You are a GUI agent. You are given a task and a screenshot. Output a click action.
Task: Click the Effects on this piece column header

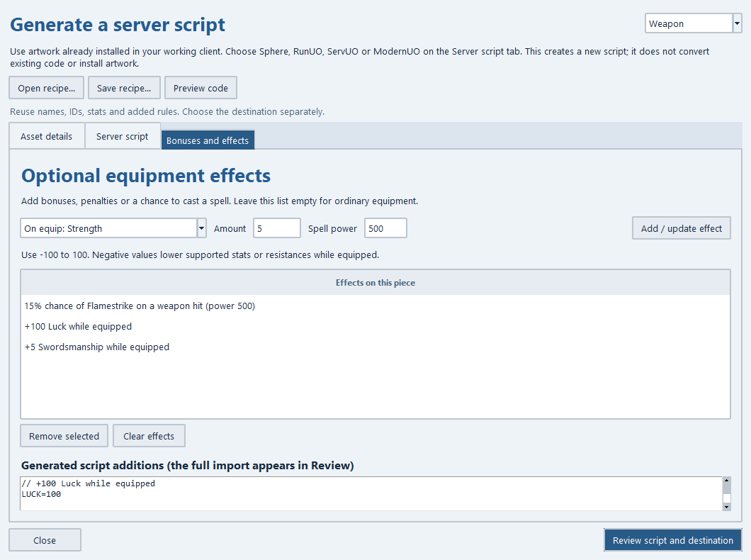tap(375, 283)
